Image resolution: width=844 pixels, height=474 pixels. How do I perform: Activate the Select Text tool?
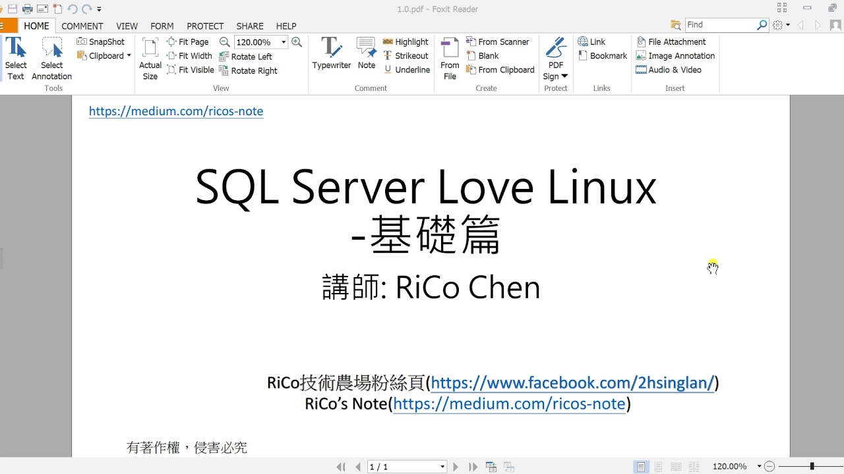pyautogui.click(x=15, y=59)
